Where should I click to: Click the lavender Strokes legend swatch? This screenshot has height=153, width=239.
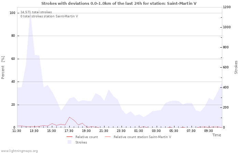coord(70,142)
